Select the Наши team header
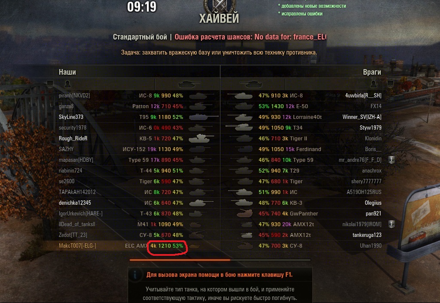 coord(67,72)
